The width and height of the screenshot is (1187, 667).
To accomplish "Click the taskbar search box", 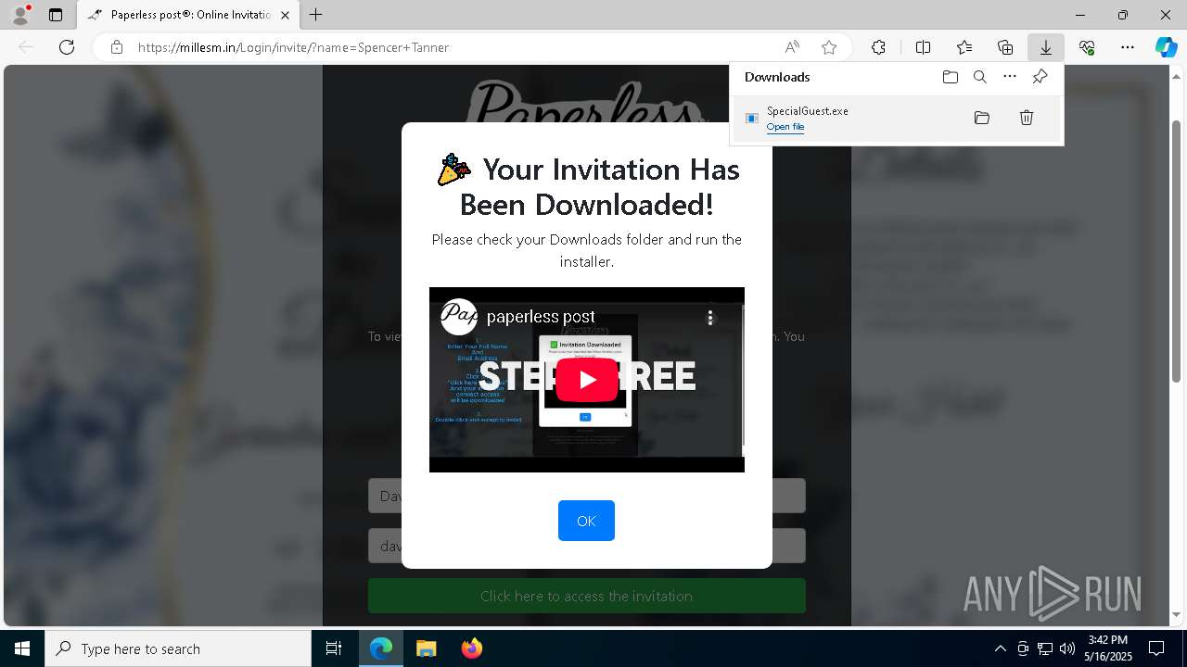I will pos(178,648).
